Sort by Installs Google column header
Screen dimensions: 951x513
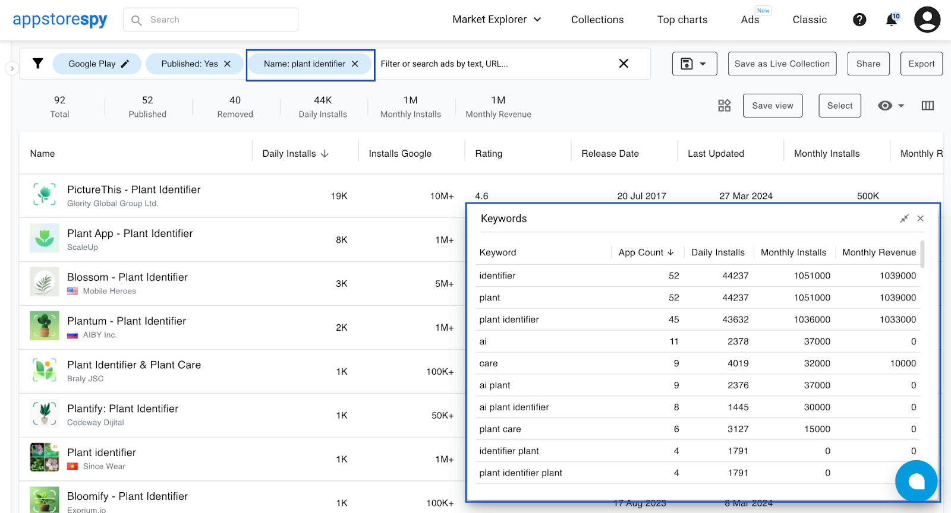click(x=400, y=153)
